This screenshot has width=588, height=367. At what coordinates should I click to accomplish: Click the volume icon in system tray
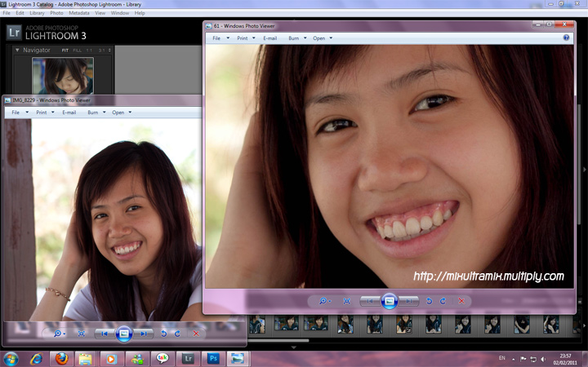coord(543,359)
